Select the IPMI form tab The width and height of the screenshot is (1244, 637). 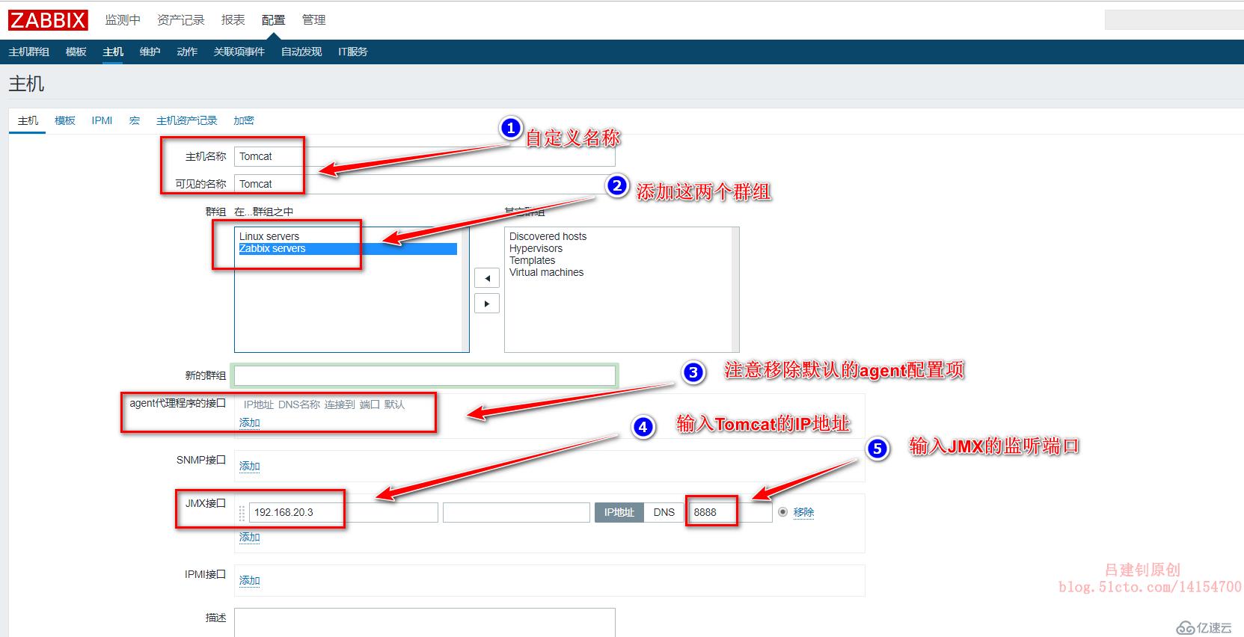click(x=102, y=120)
